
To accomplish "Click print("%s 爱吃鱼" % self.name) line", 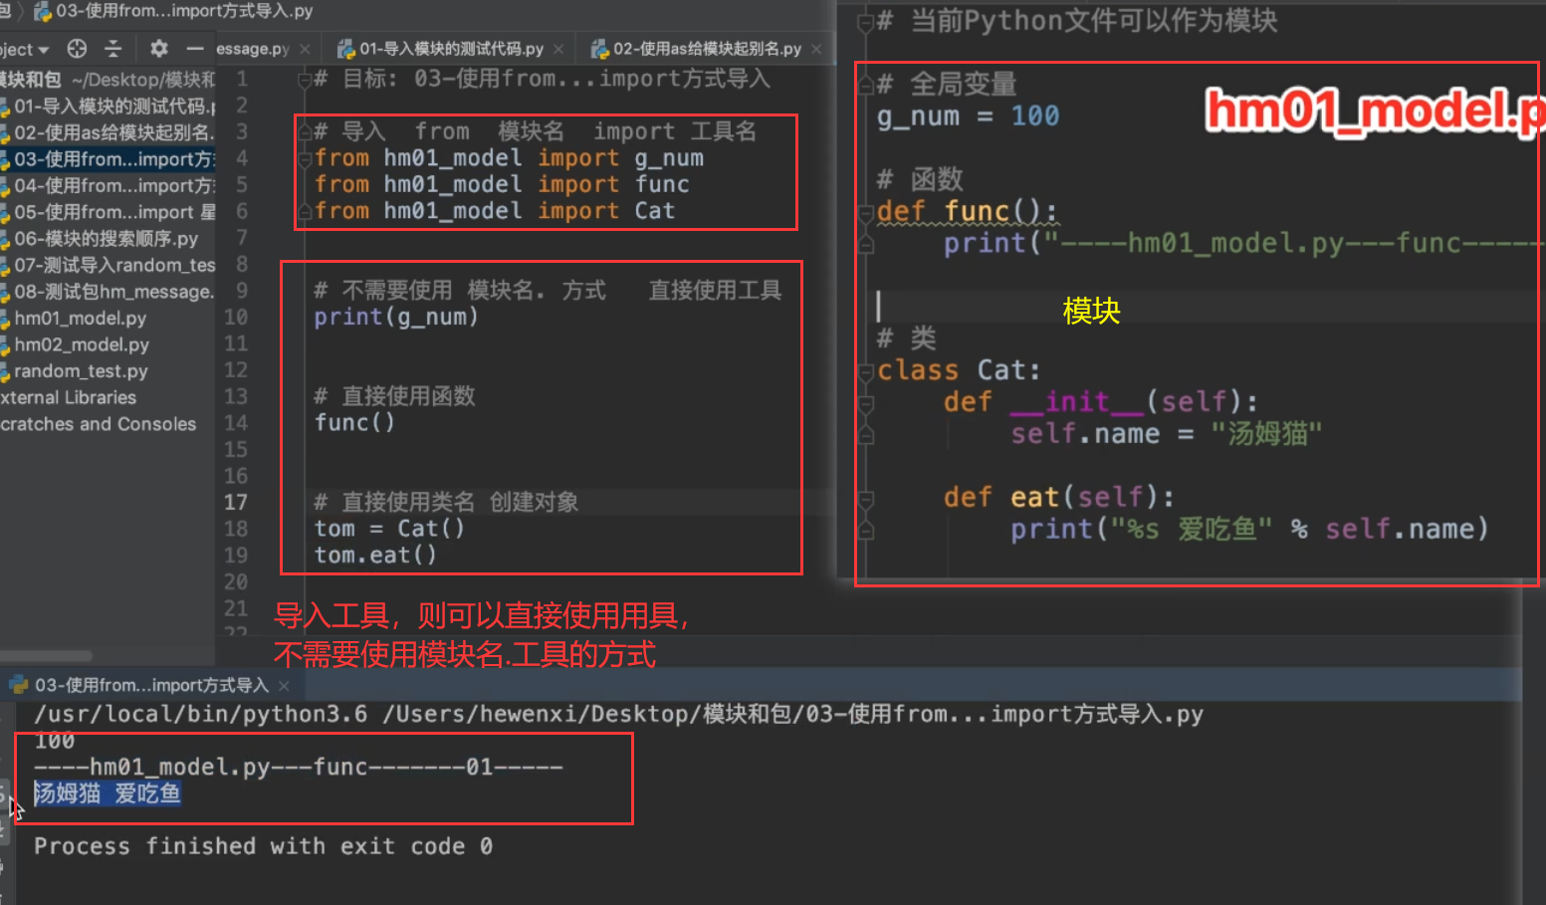I will pos(1249,530).
